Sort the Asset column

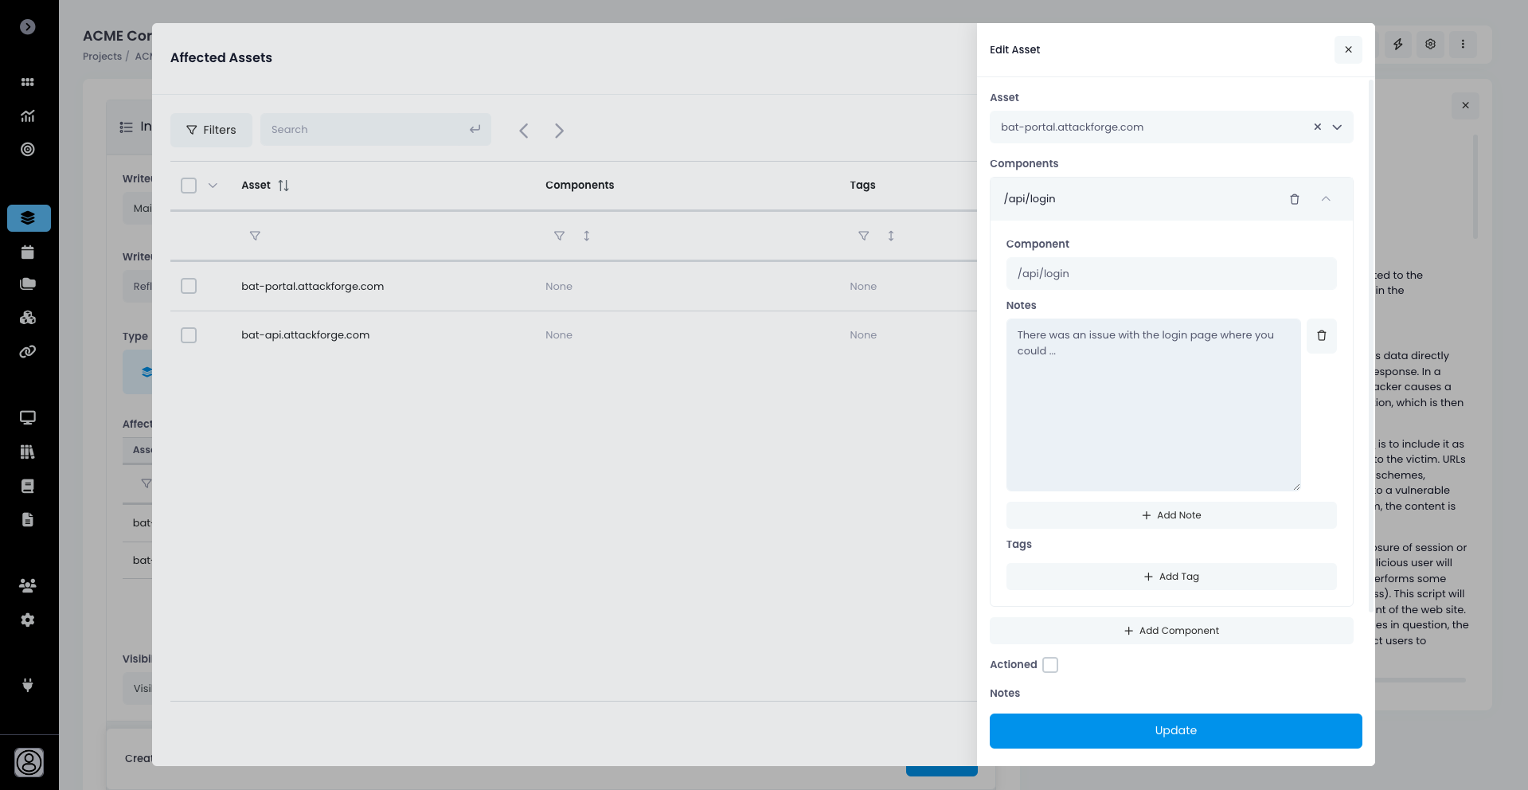coord(283,186)
